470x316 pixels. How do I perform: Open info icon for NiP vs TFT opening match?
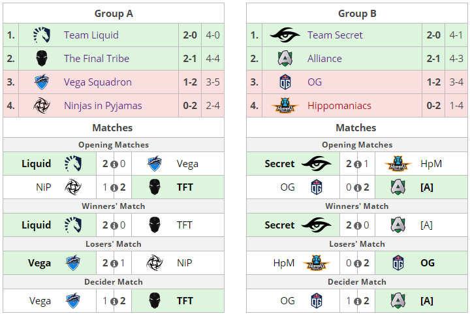pos(114,188)
